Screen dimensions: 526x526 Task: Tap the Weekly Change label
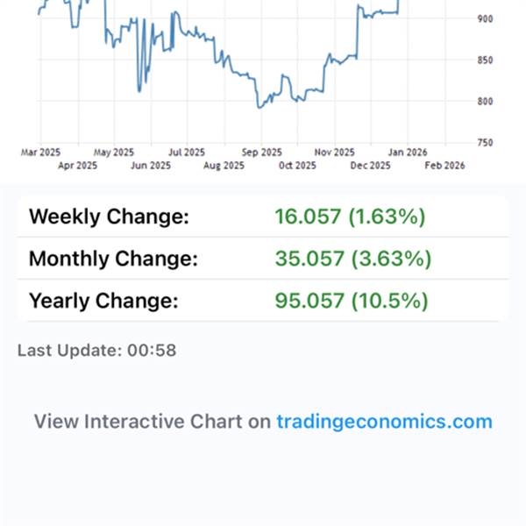[109, 217]
